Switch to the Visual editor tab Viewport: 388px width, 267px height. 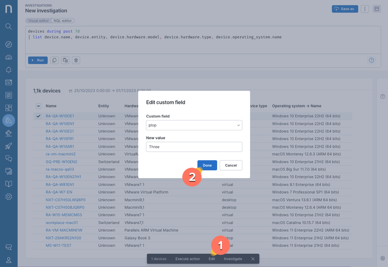pyautogui.click(x=38, y=21)
